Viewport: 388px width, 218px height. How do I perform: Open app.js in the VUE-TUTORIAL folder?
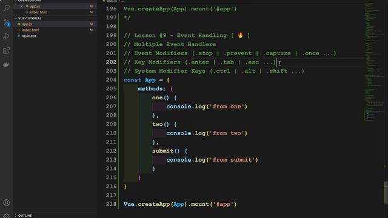click(27, 24)
